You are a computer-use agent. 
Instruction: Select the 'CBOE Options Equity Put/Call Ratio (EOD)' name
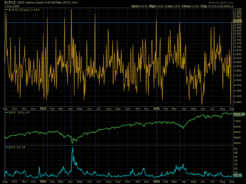(x=44, y=3)
